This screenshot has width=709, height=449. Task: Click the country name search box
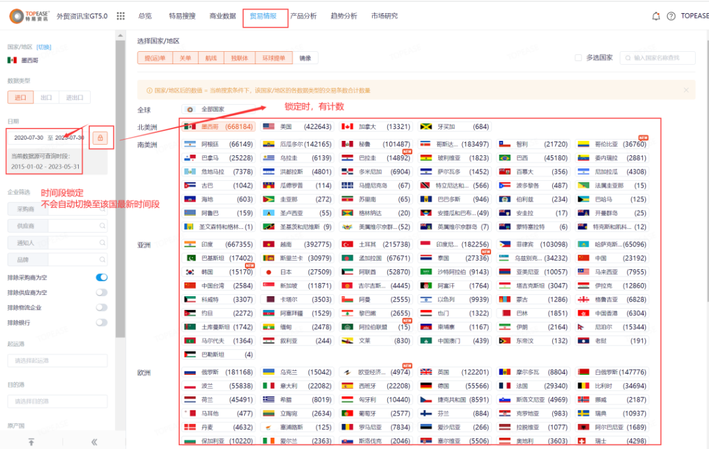pos(657,58)
